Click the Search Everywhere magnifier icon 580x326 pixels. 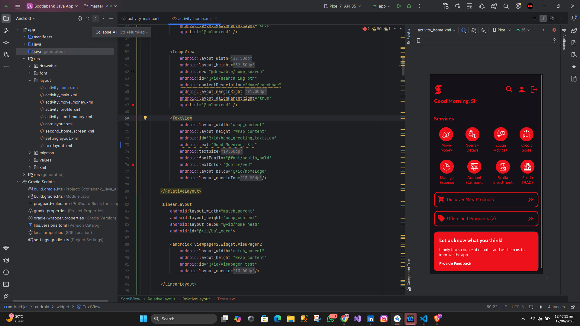[506, 6]
